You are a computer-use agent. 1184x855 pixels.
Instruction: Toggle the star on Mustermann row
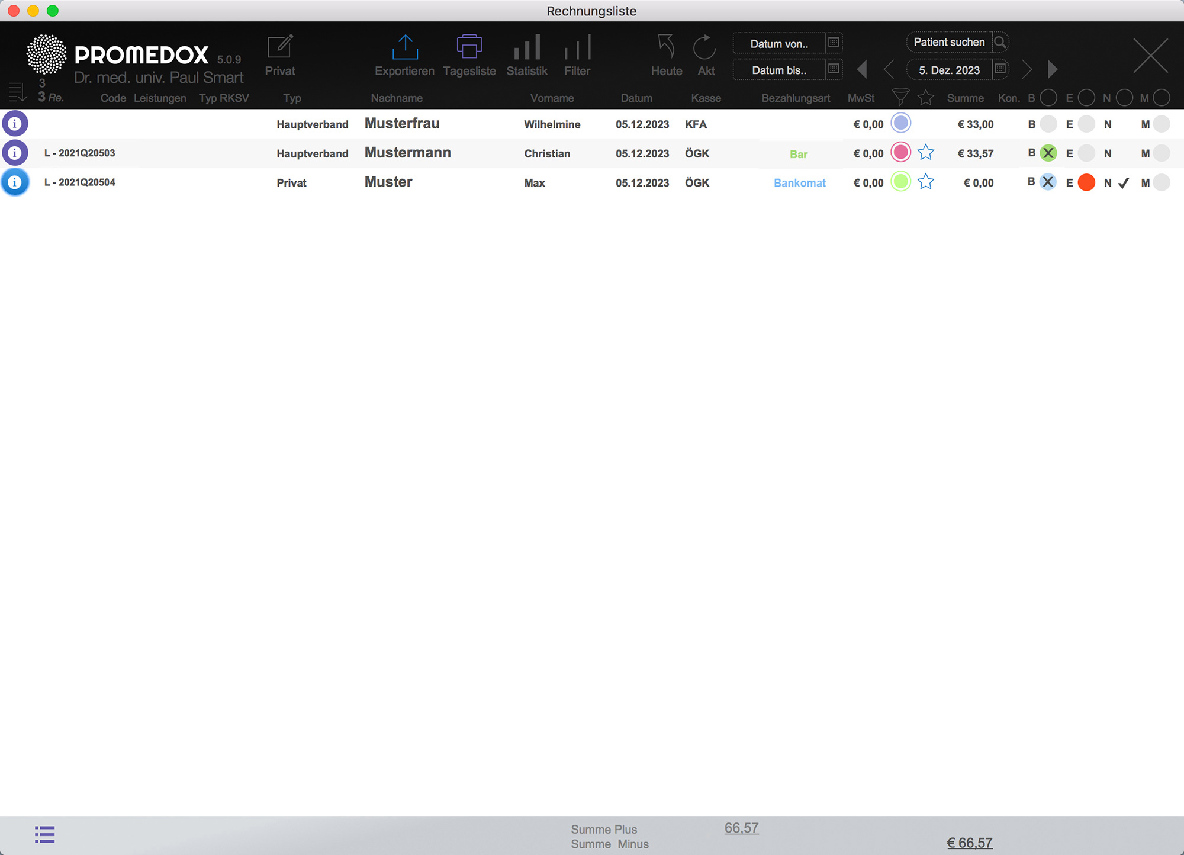[926, 153]
